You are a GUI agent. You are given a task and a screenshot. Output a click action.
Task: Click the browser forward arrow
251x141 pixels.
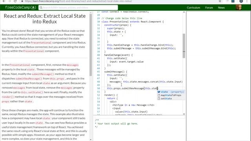pos(9,1)
